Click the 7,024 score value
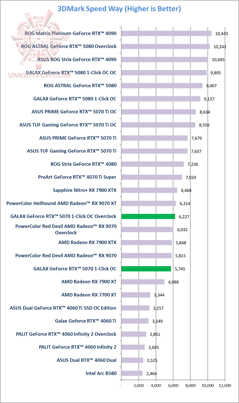239x403 pixels. [x=191, y=177]
